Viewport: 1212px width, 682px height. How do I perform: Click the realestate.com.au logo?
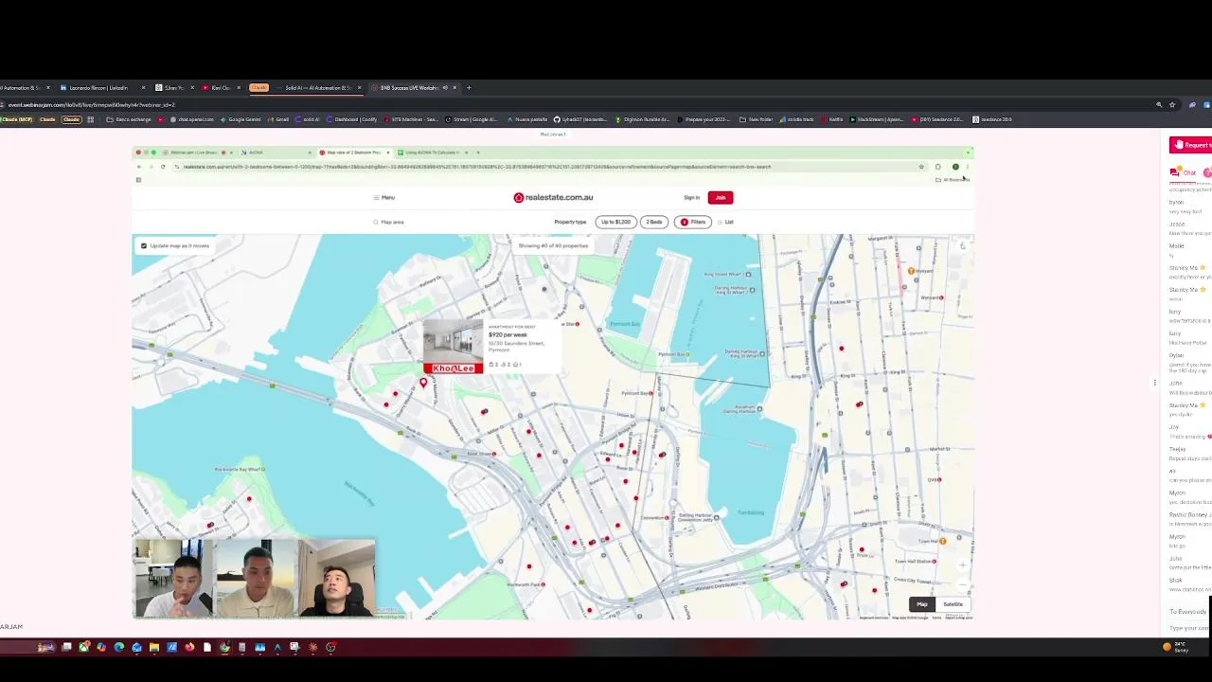click(x=553, y=197)
